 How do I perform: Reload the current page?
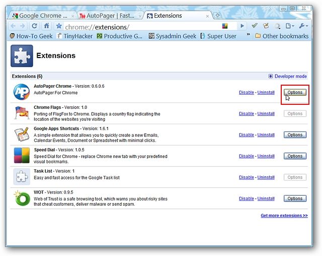pos(35,26)
